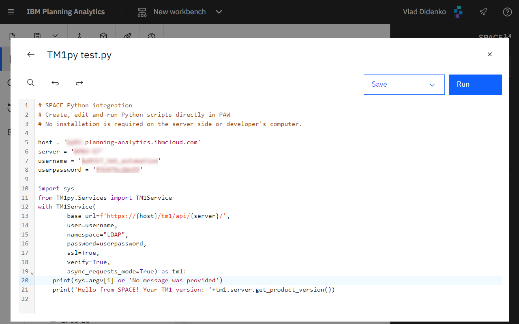Collapse code block at line 19 fold arrow
Viewport: 519px width, 324px height.
click(x=32, y=273)
